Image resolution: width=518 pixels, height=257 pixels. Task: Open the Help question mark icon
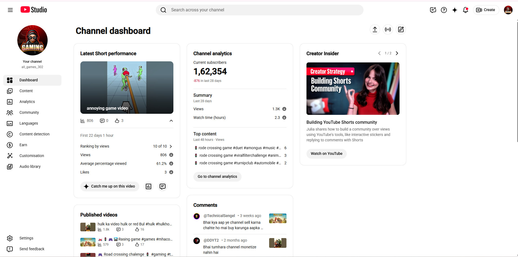click(x=444, y=10)
